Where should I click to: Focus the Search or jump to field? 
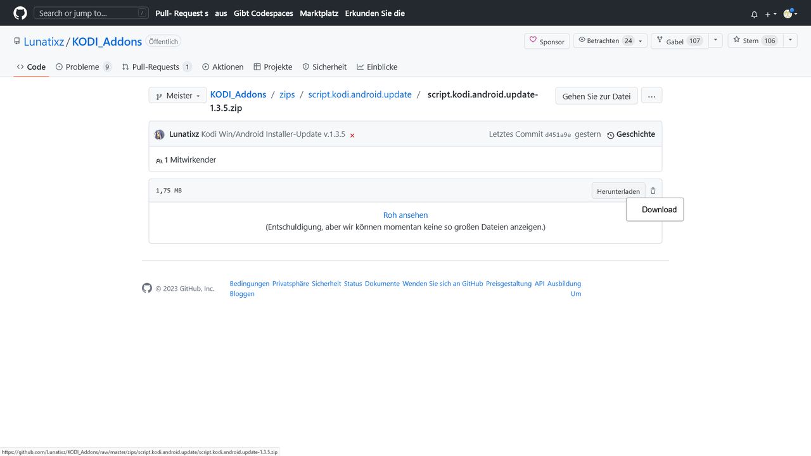tap(91, 13)
